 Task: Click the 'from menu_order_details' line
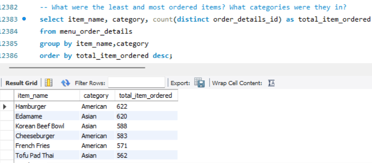coord(86,31)
